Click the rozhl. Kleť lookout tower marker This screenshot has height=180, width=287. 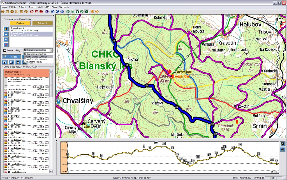point(172,76)
